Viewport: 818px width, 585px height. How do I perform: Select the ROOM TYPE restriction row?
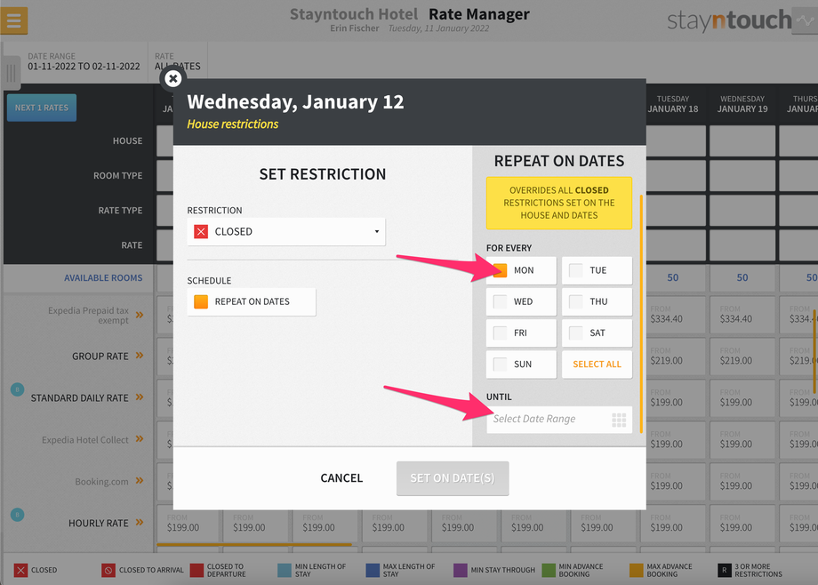click(x=117, y=176)
